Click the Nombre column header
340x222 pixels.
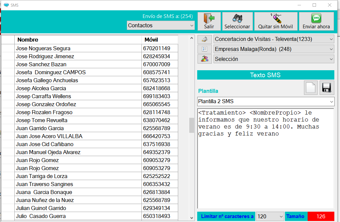pos(78,40)
